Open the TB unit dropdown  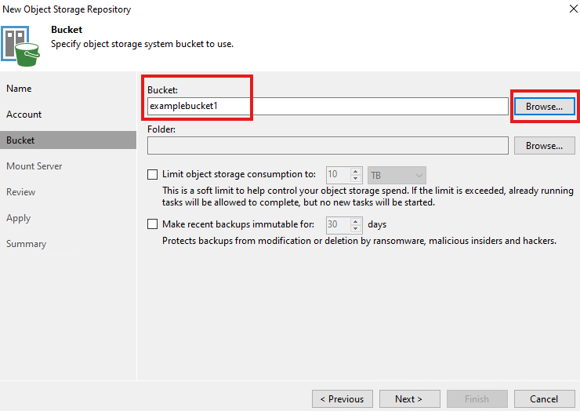coord(397,174)
